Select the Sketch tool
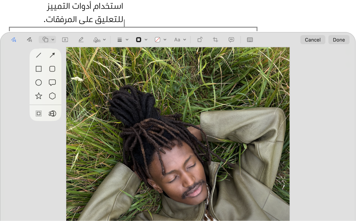This screenshot has height=221, width=356. point(14,40)
